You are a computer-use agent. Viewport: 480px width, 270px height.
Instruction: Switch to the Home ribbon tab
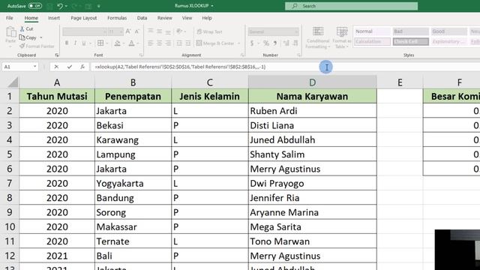[31, 18]
